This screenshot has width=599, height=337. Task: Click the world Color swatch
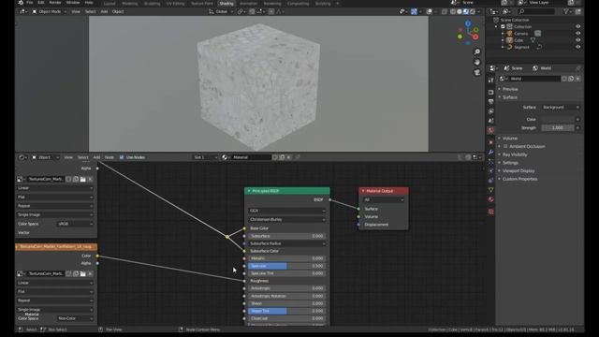558,119
